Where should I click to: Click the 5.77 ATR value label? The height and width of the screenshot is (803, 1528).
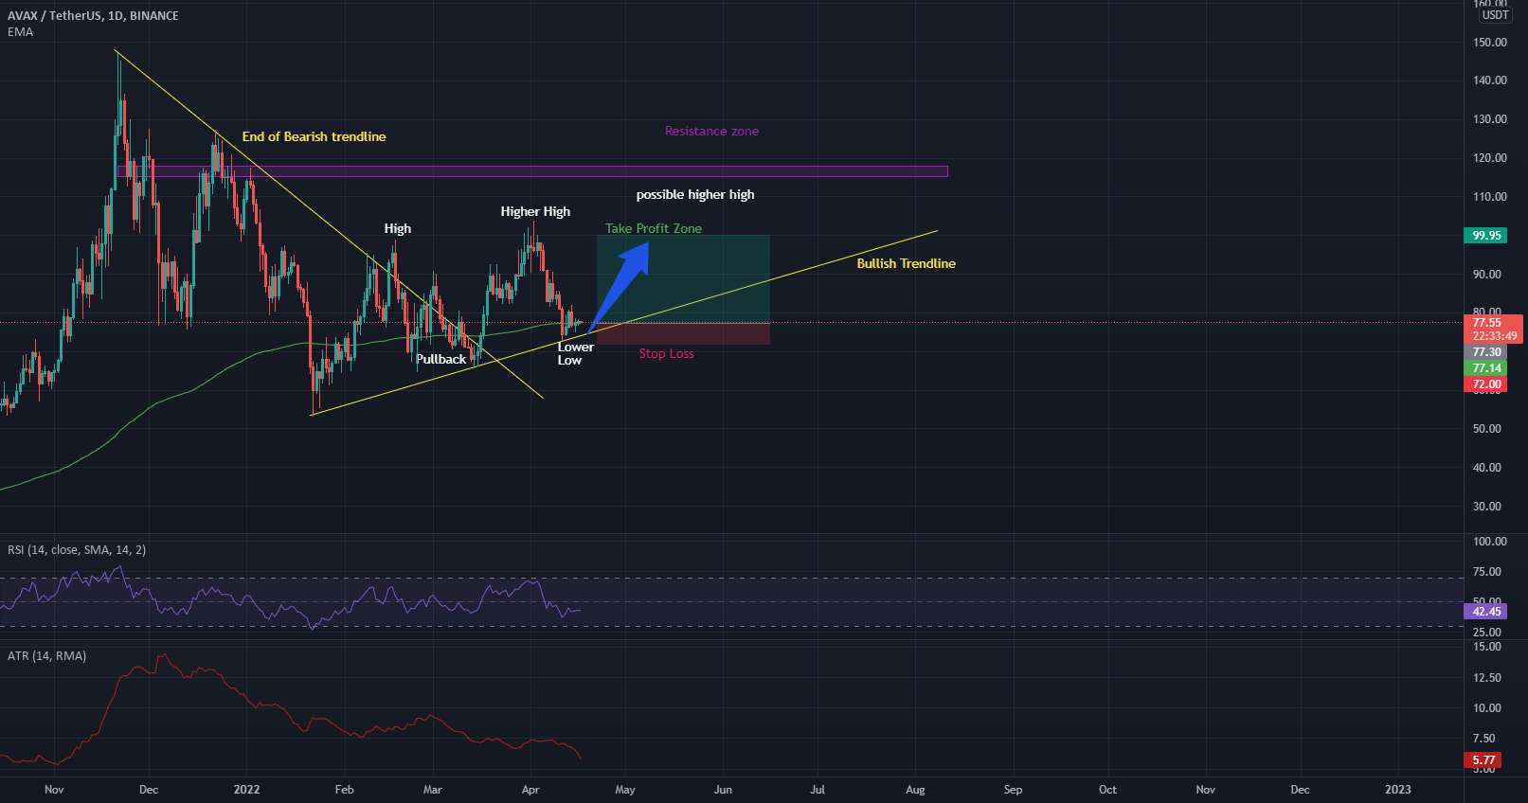point(1483,759)
